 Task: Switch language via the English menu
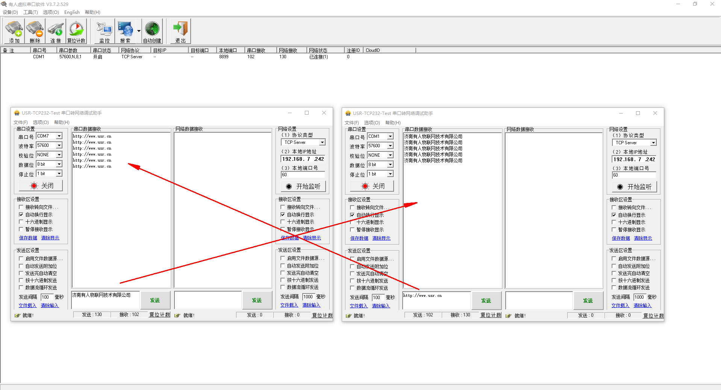72,12
